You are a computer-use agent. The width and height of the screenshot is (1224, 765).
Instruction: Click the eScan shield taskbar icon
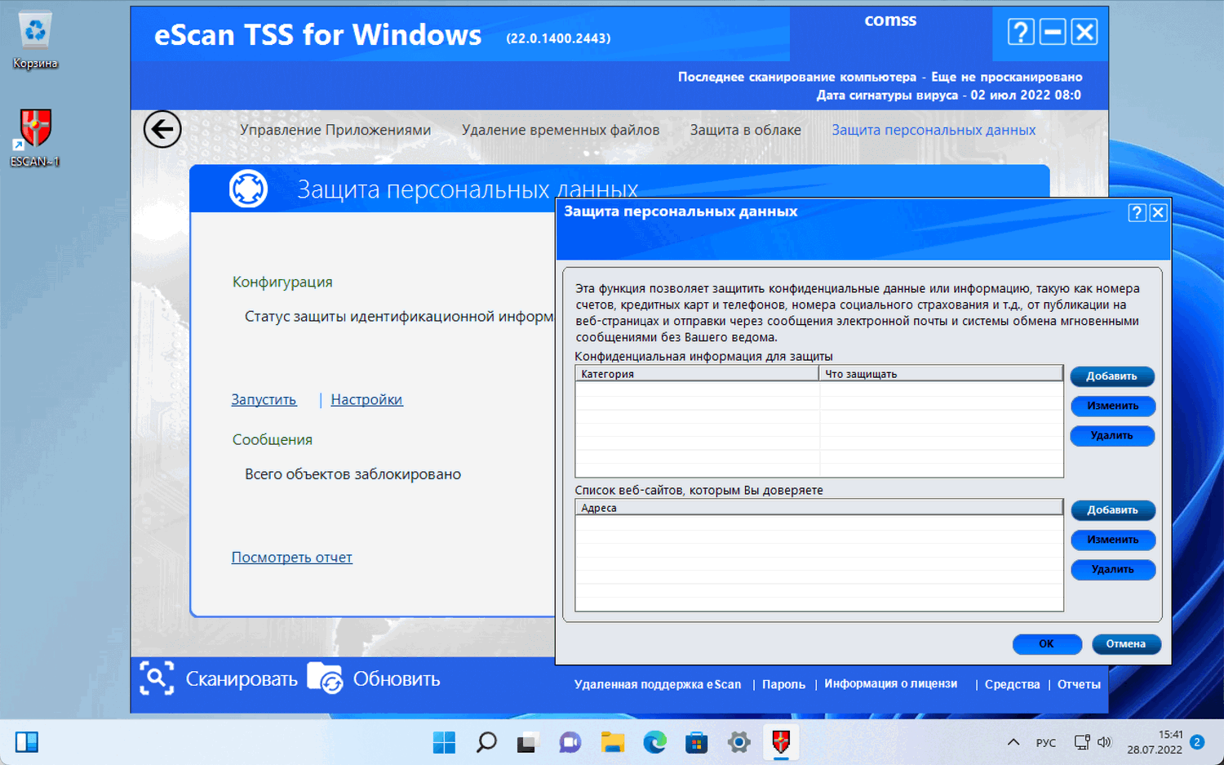(781, 742)
